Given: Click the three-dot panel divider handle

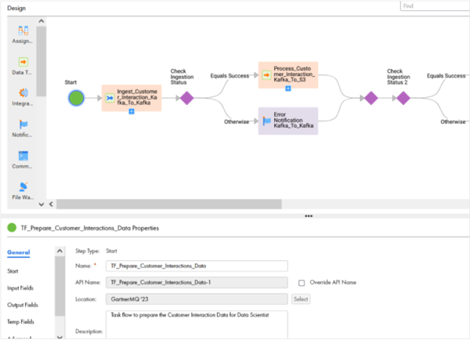Looking at the screenshot, I should (309, 216).
